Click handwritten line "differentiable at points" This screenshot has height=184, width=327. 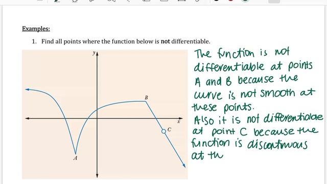(x=253, y=66)
